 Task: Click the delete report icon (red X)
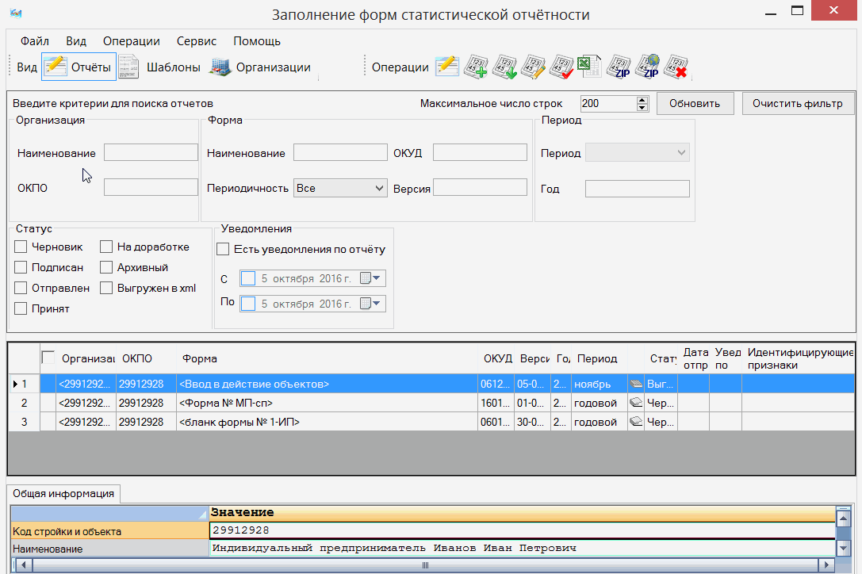[x=675, y=67]
